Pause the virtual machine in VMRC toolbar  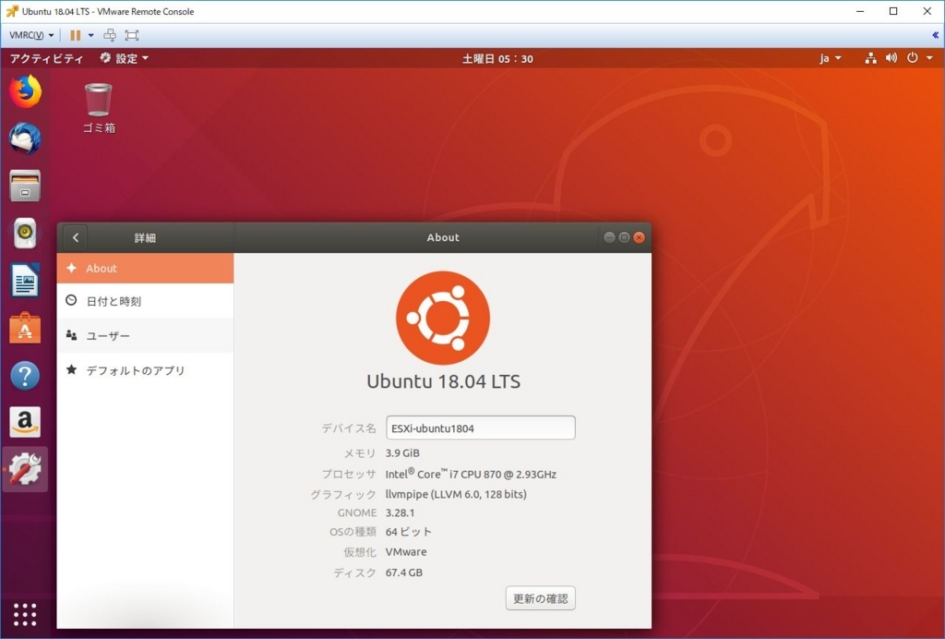(76, 35)
